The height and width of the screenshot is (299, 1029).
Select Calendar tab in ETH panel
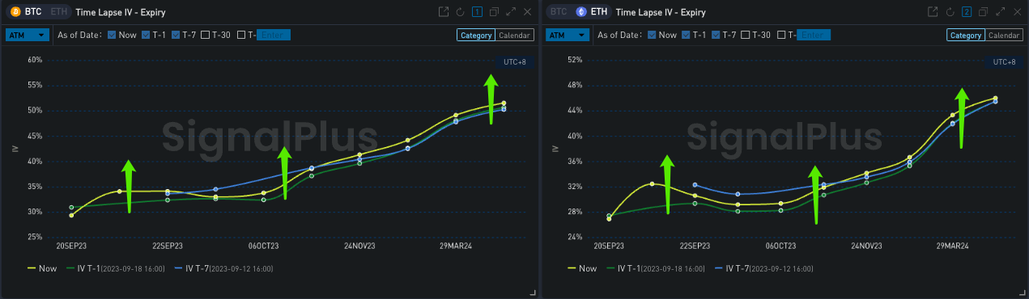pyautogui.click(x=1003, y=36)
